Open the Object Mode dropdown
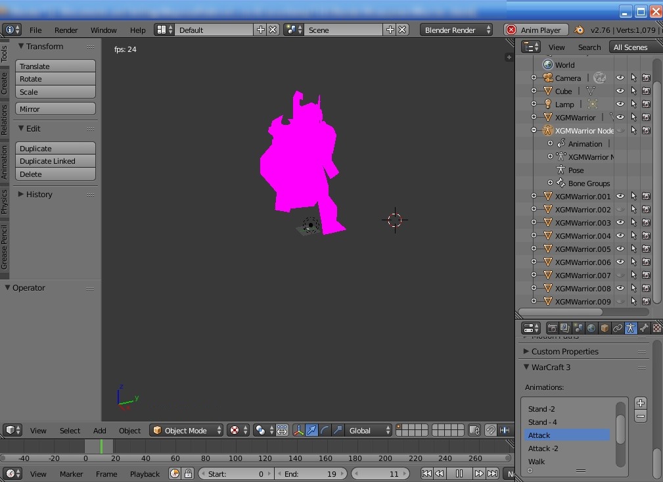The image size is (663, 482). (x=186, y=430)
